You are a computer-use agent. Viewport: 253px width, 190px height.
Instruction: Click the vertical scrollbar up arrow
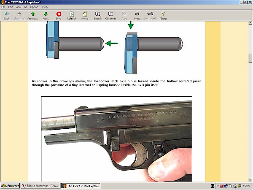250,23
